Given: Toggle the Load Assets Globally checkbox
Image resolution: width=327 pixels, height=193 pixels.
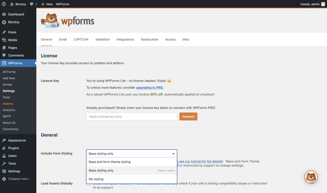Looking at the screenshot, I should (x=88, y=184).
